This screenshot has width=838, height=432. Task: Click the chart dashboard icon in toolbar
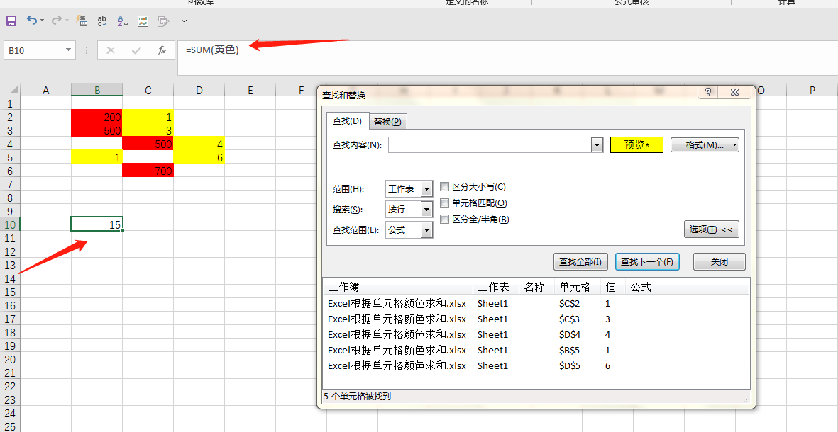143,21
